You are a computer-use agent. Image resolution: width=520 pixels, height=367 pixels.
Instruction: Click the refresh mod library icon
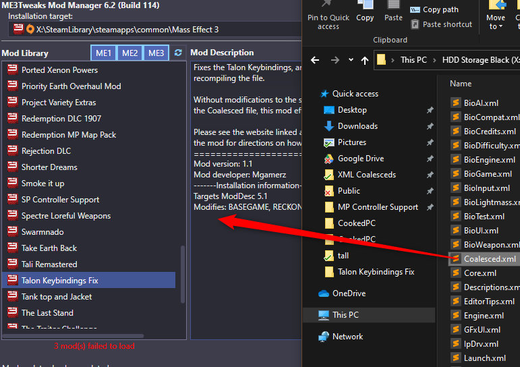pos(178,53)
